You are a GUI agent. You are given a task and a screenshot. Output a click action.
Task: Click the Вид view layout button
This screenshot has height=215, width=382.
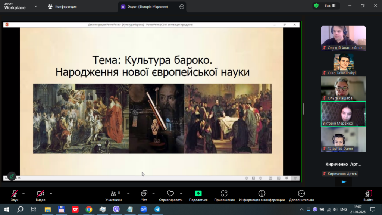point(330,6)
